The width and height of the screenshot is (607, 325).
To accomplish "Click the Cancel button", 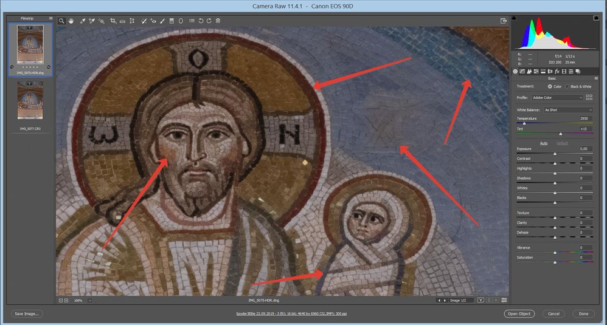I will coord(553,314).
